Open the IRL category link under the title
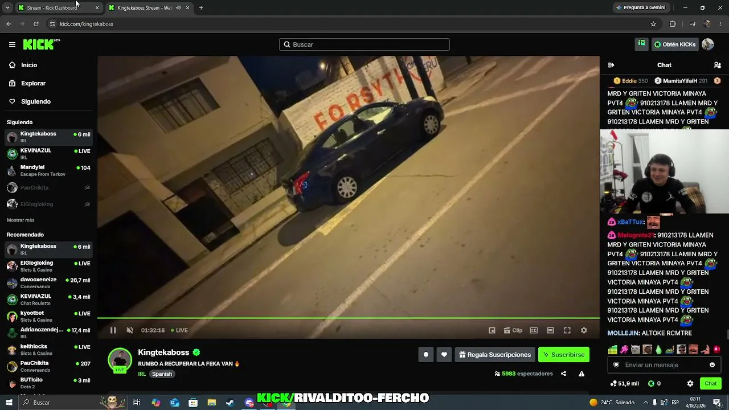 142,374
